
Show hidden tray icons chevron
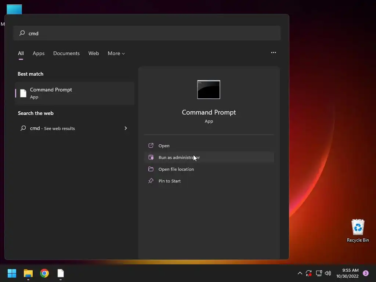[300, 273]
